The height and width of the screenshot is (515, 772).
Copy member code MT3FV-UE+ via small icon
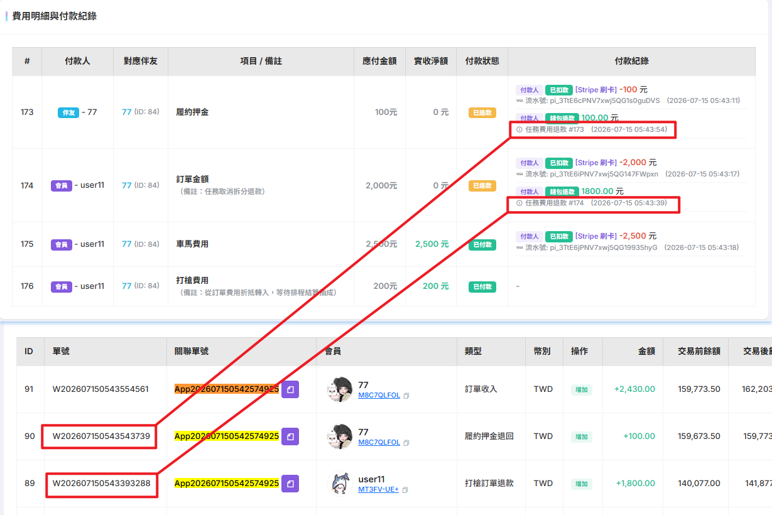point(405,490)
